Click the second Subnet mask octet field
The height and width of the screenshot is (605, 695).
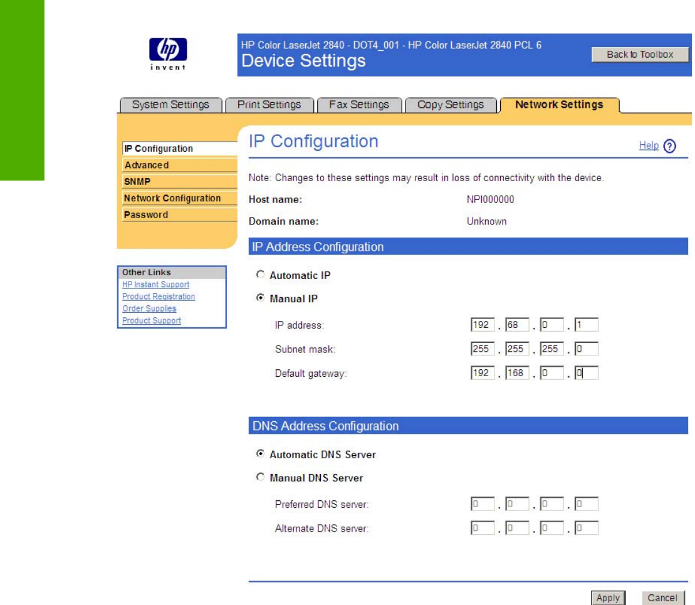(x=517, y=349)
